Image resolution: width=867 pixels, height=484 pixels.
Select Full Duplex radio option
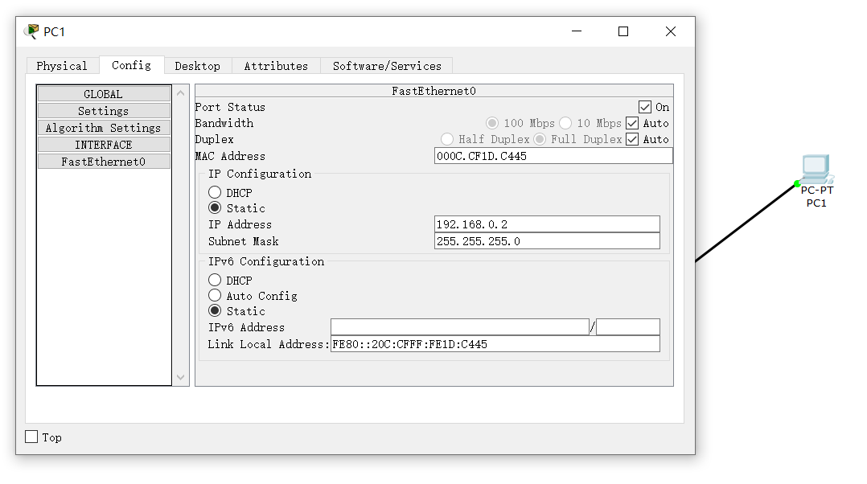coord(540,138)
